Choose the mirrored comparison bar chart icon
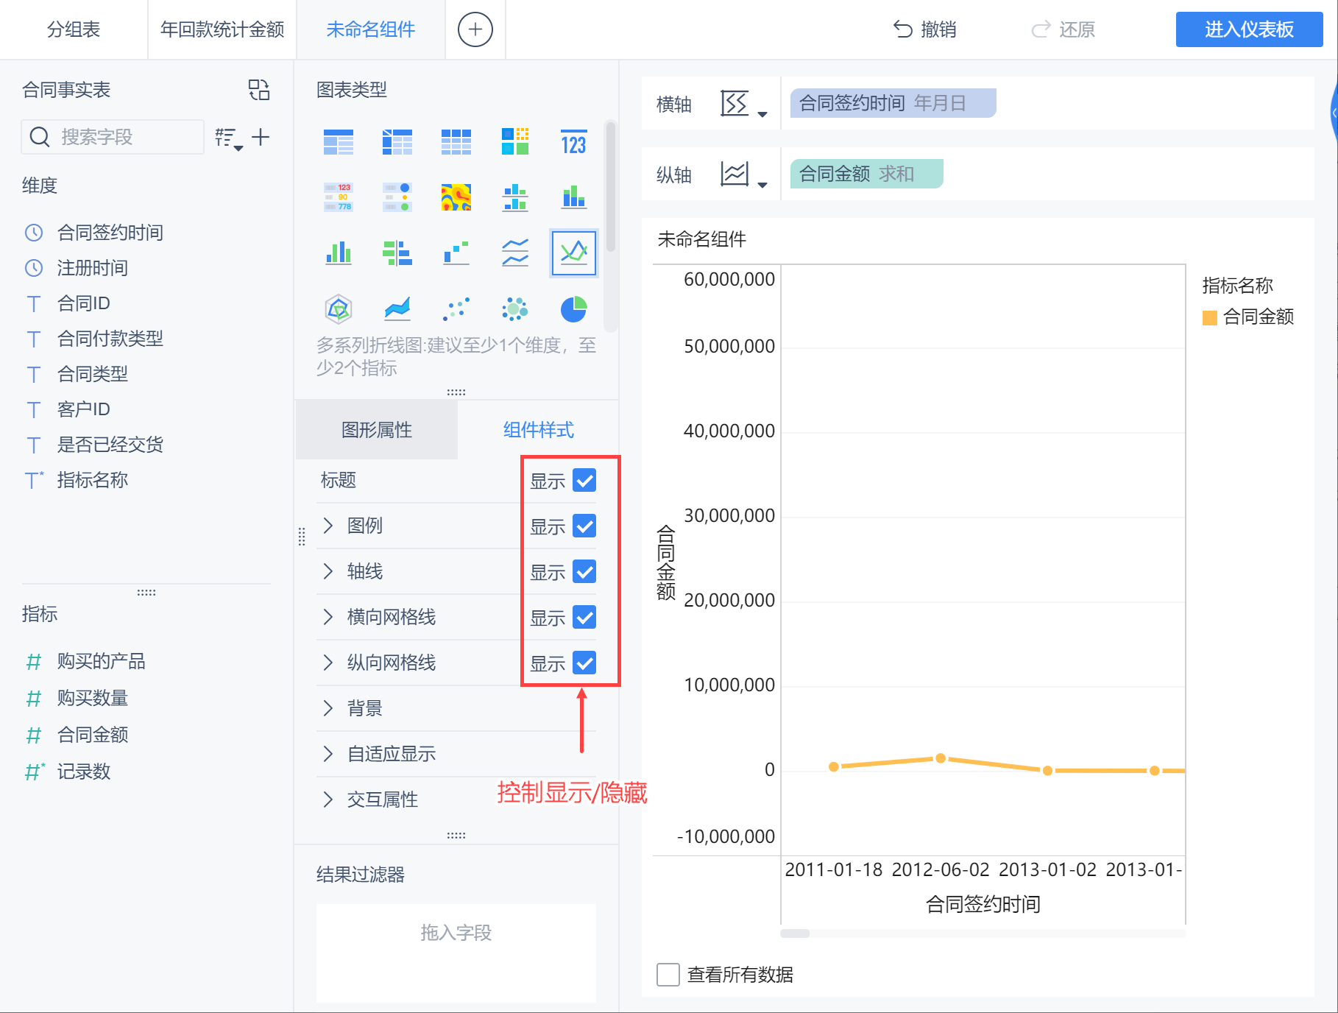Image resolution: width=1338 pixels, height=1013 pixels. pos(397,253)
